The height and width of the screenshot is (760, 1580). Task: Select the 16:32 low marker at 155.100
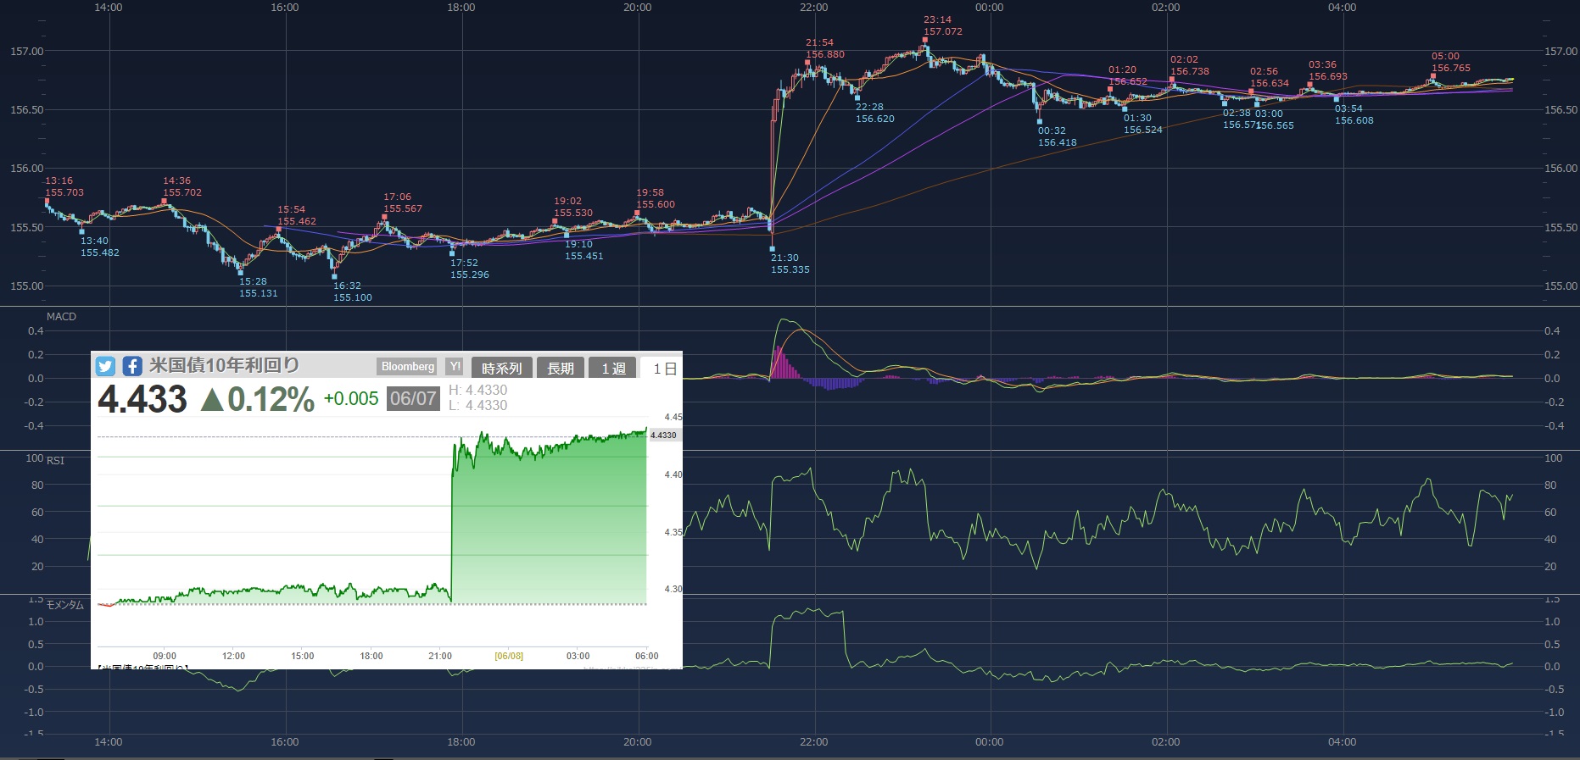(x=334, y=277)
